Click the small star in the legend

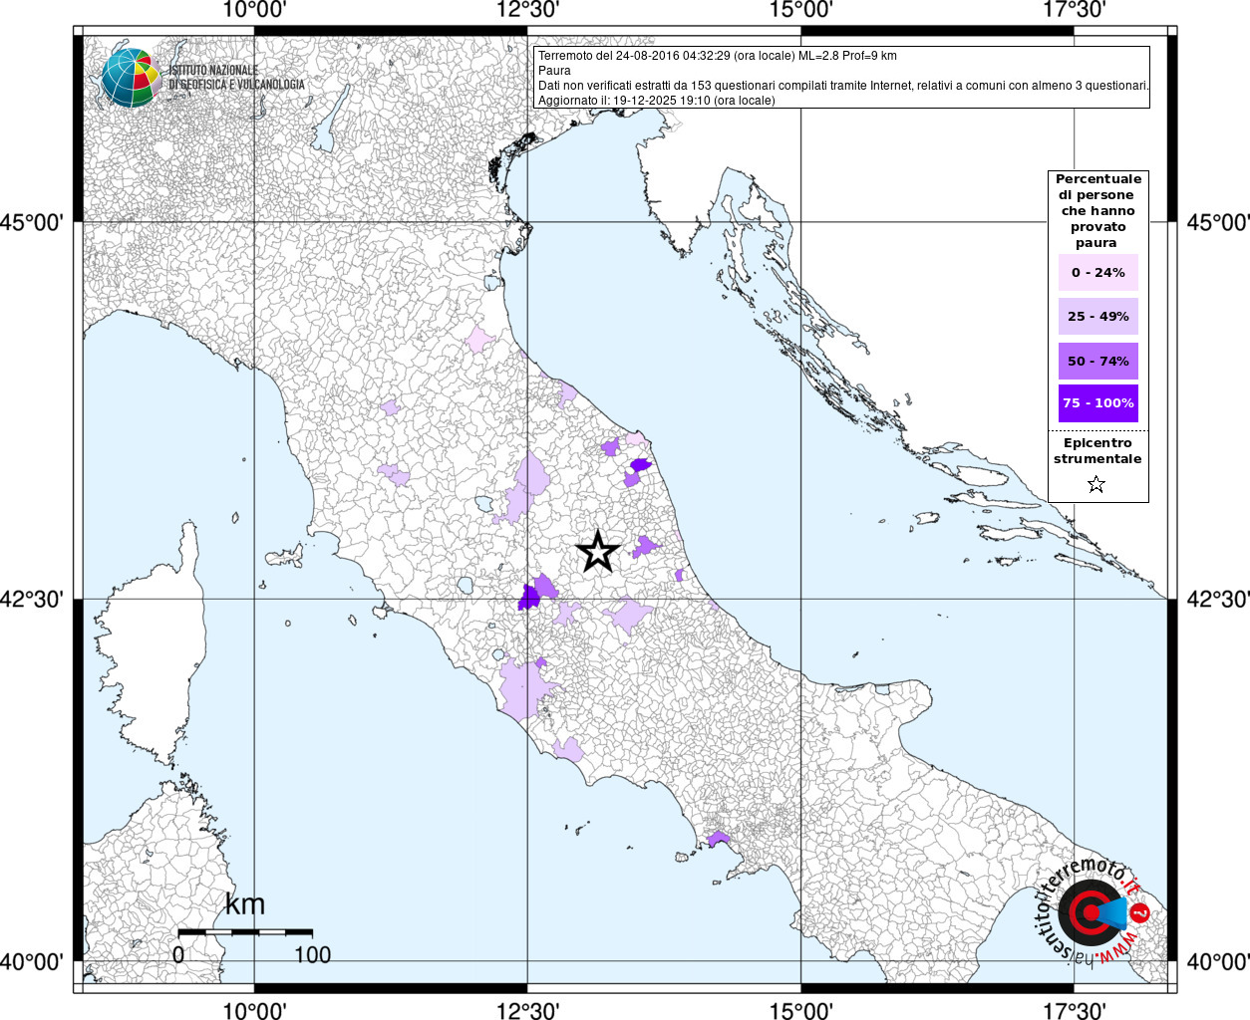click(1096, 485)
